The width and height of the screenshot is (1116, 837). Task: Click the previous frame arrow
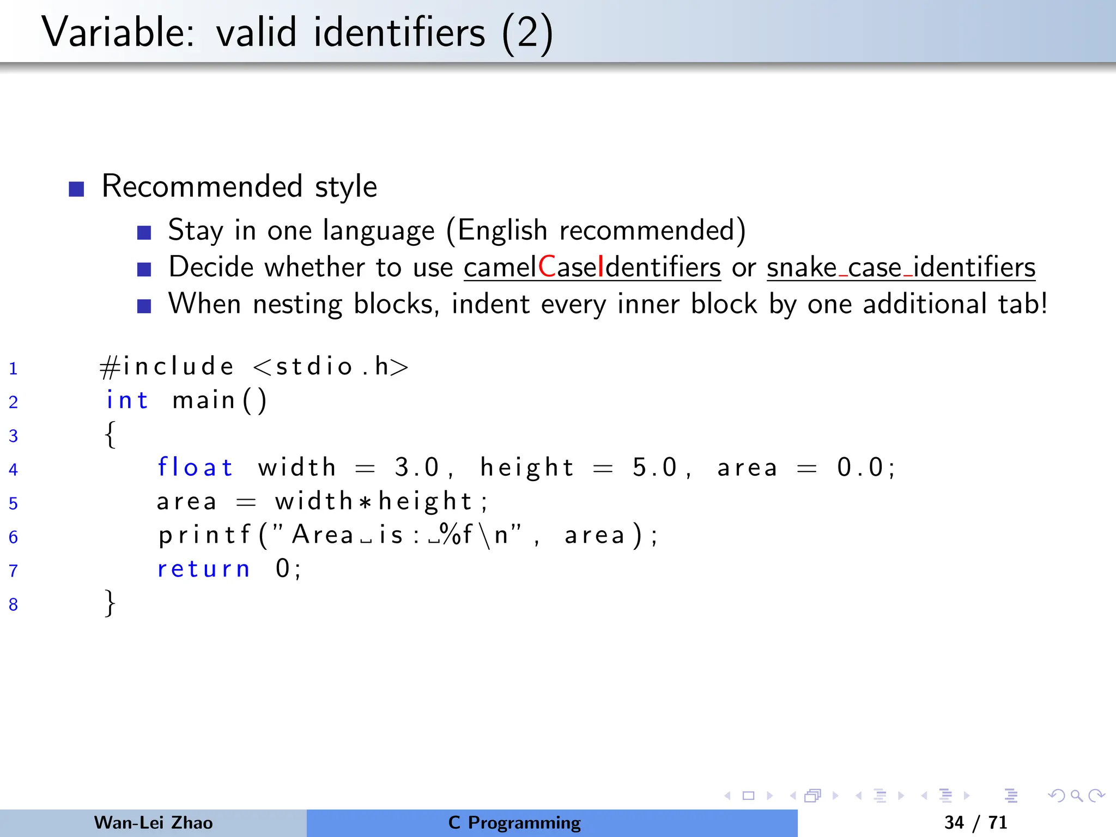793,796
